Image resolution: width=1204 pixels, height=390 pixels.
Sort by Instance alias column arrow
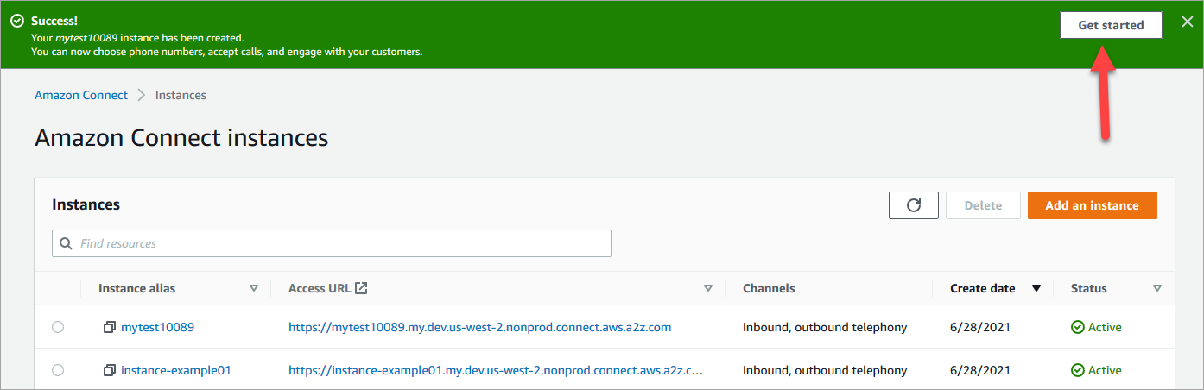pos(254,288)
